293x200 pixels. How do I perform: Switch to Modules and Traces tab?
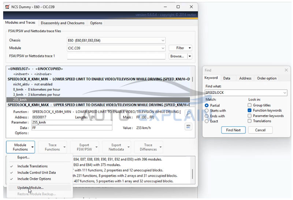[x=20, y=22]
